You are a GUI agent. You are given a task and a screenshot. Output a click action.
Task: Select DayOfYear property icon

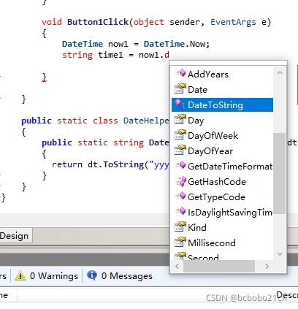click(x=180, y=150)
